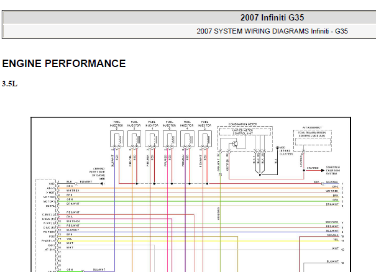Click the junction dot on TCM GRY/RED wire
This screenshot has height=272, width=376.
pos(304,170)
